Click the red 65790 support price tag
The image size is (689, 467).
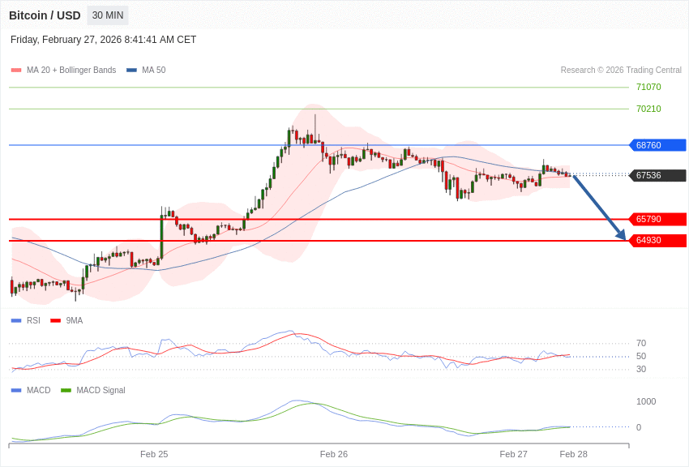click(x=657, y=219)
